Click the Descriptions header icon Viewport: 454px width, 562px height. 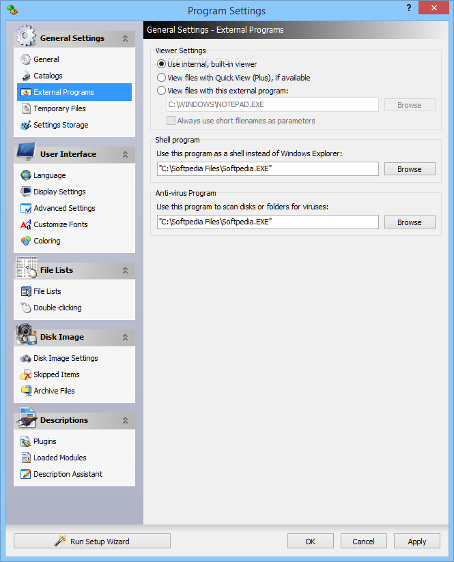pyautogui.click(x=27, y=418)
